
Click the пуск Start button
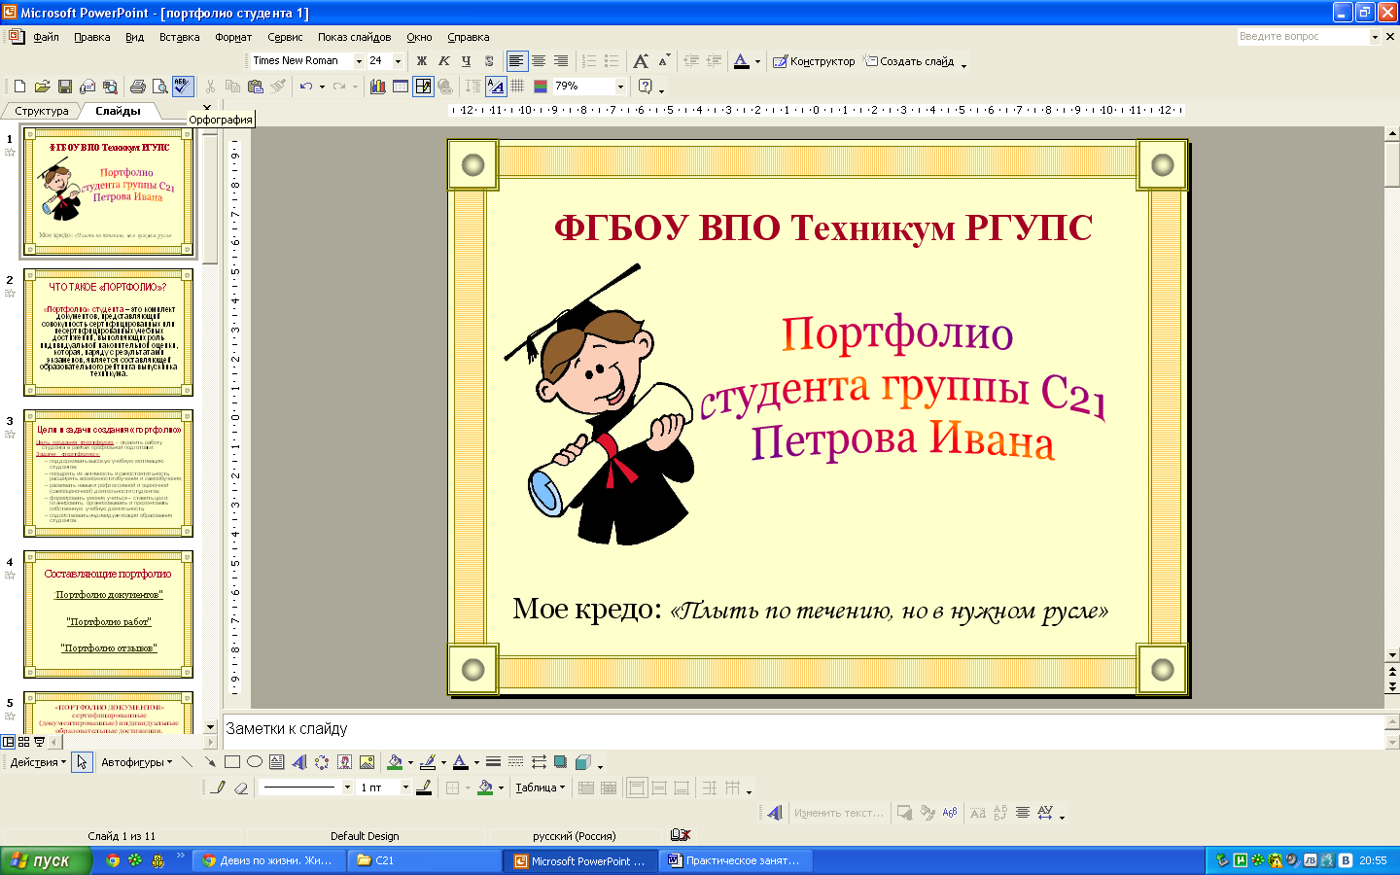point(46,860)
